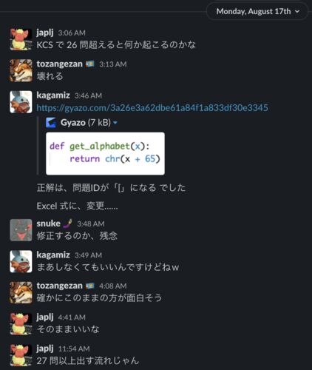Click the status emoji beside tozangezan at 3:13 AM
Viewport: 312px width, 370px height.
(90, 64)
